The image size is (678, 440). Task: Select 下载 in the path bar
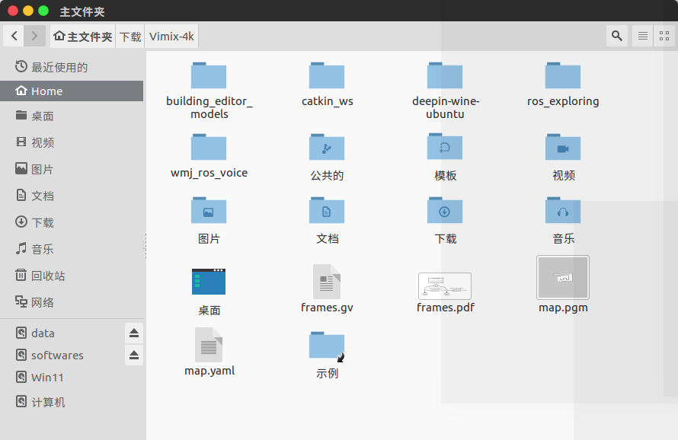point(130,37)
